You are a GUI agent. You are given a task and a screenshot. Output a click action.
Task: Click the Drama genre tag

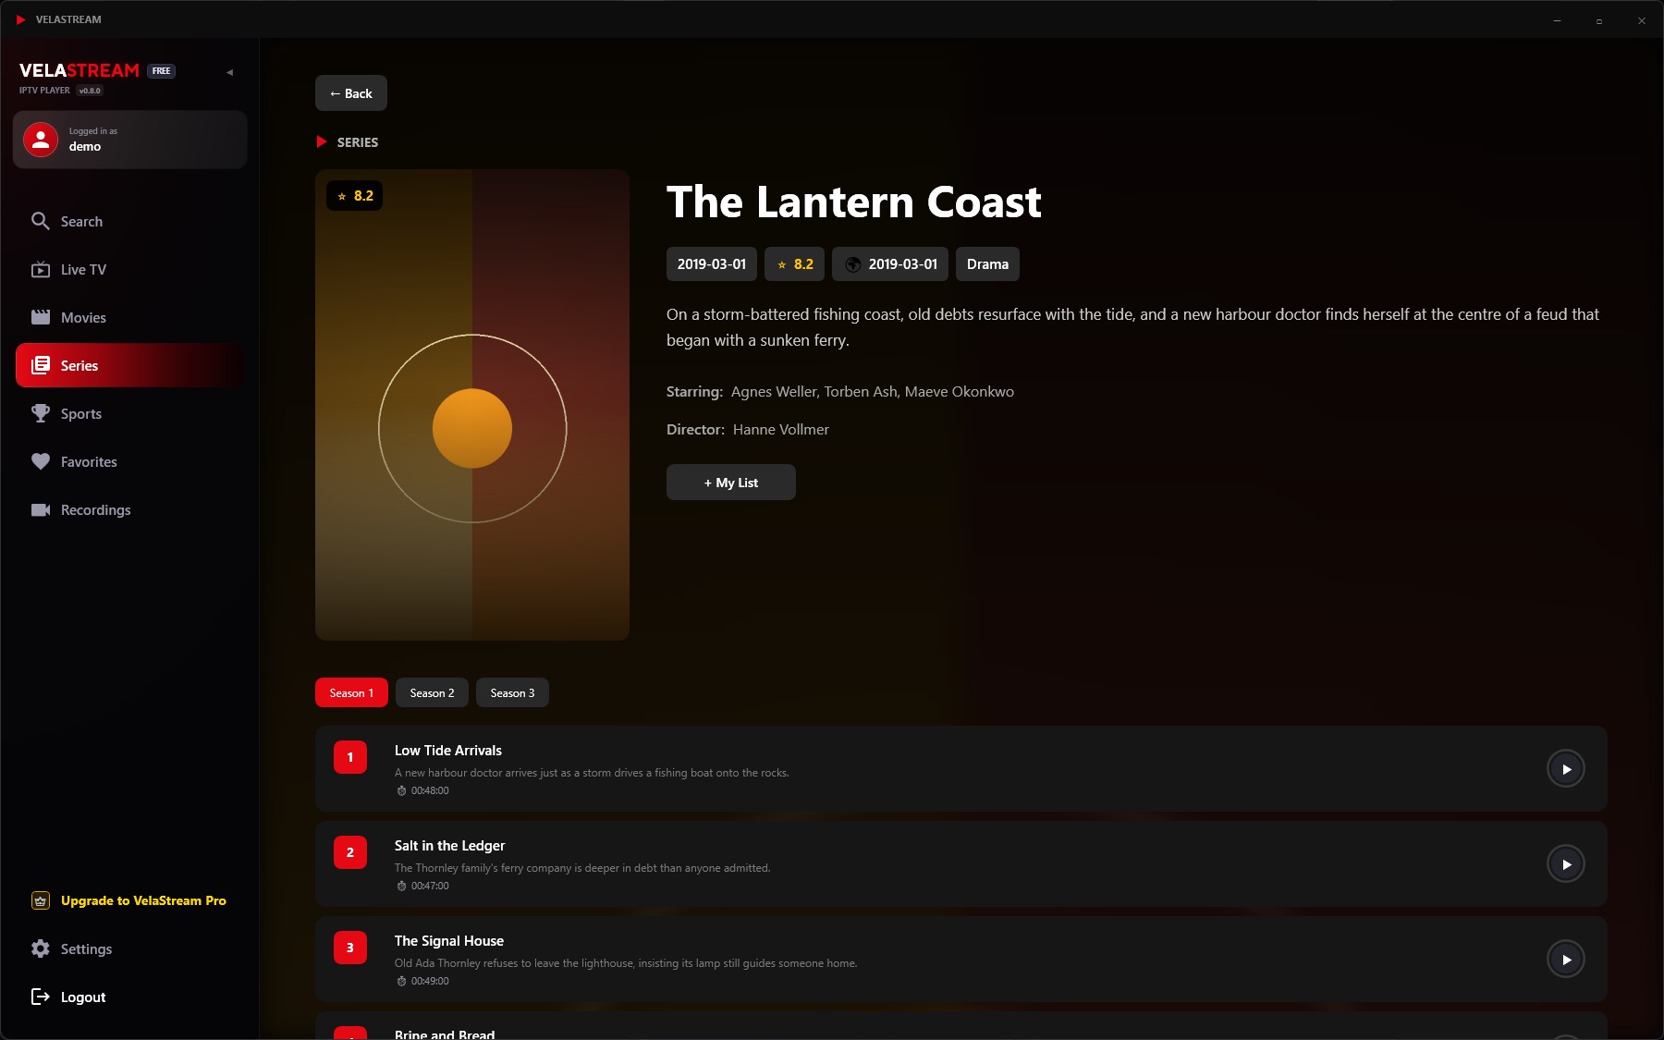pos(987,264)
